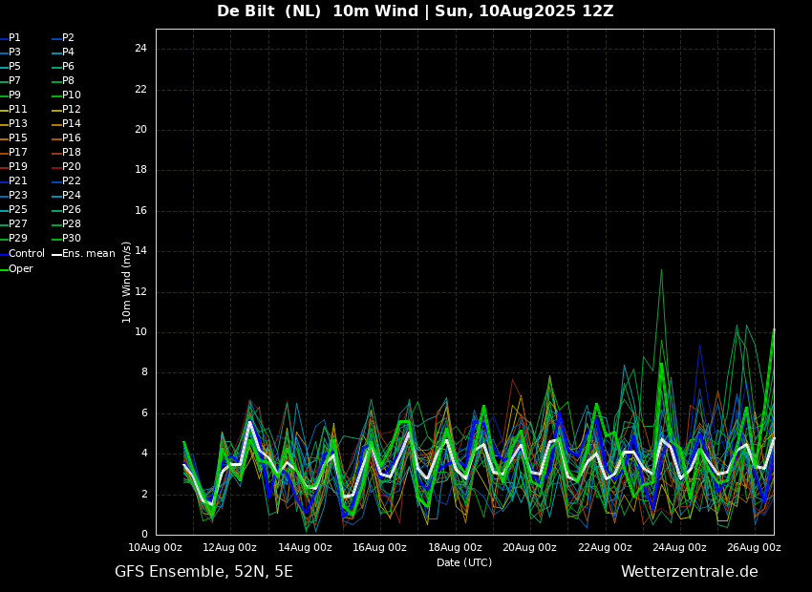Click the 26Aug 00z date tick
Viewport: 812px width, 592px height.
point(754,547)
